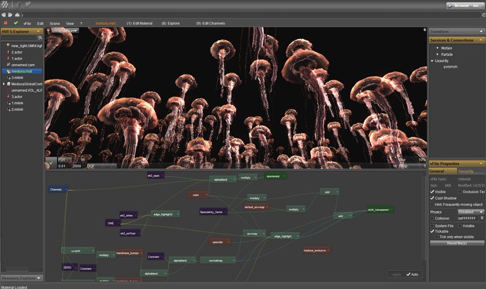Expand the Resource Explorer panel
The width and height of the screenshot is (486, 289).
point(22,278)
